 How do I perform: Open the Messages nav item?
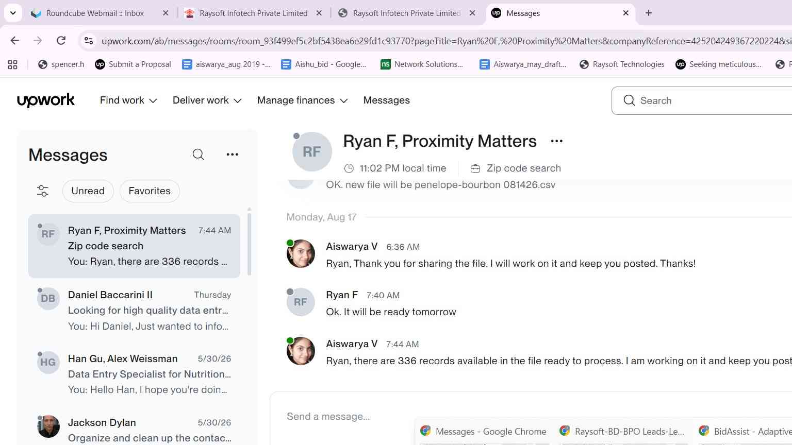pos(387,100)
